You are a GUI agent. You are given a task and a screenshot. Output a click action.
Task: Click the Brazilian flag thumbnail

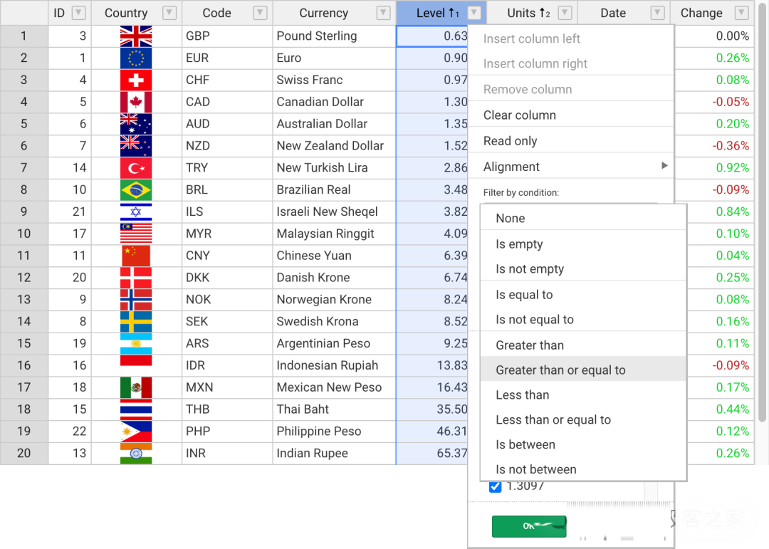135,189
